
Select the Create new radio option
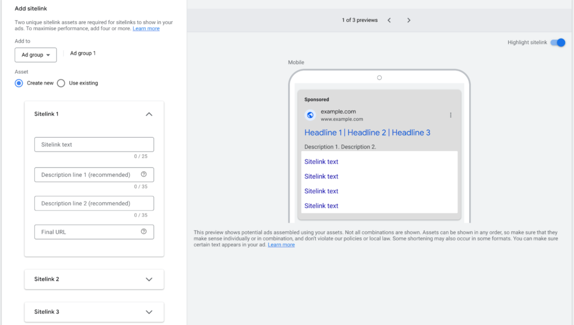pyautogui.click(x=19, y=83)
